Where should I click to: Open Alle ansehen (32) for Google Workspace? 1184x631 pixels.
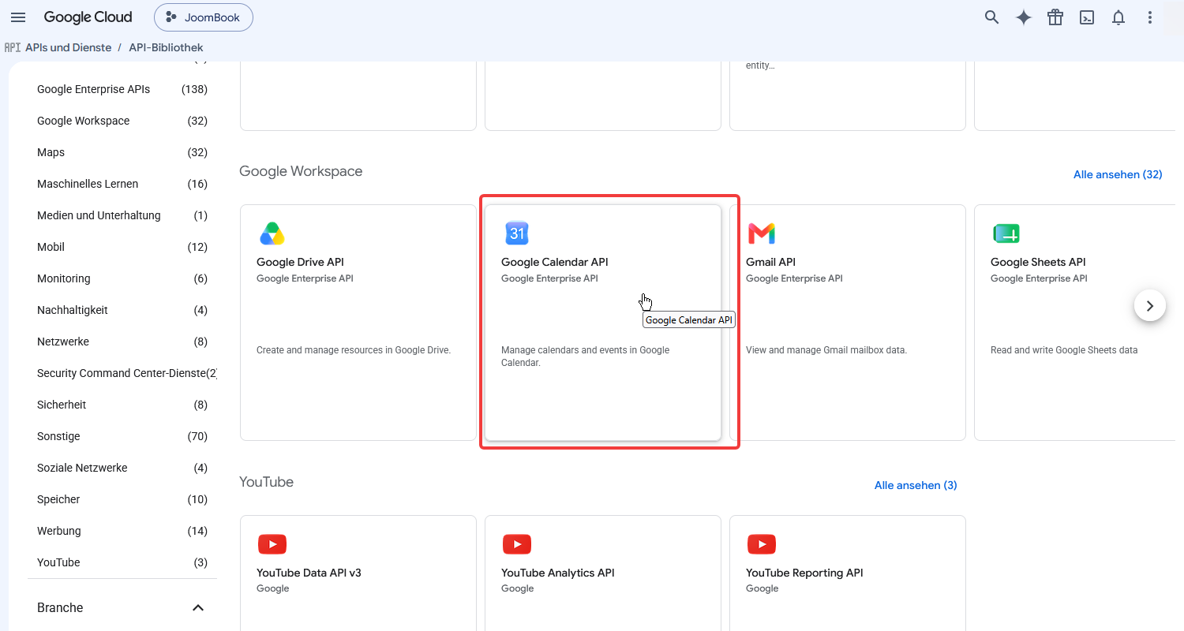pyautogui.click(x=1118, y=174)
